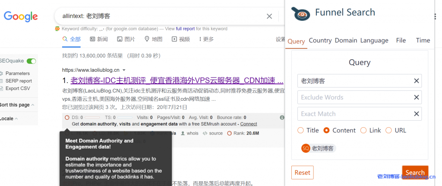This screenshot has height=186, width=442.
Task: Open the Language tab in Funnel Search
Action: point(374,40)
